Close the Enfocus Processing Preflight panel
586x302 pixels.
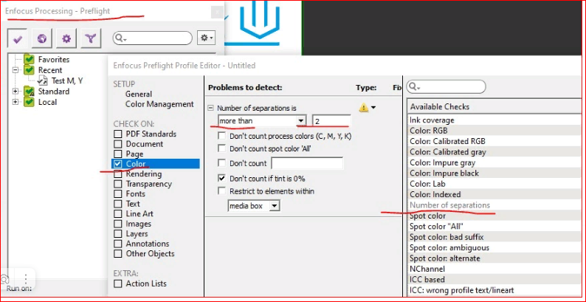coord(217,12)
